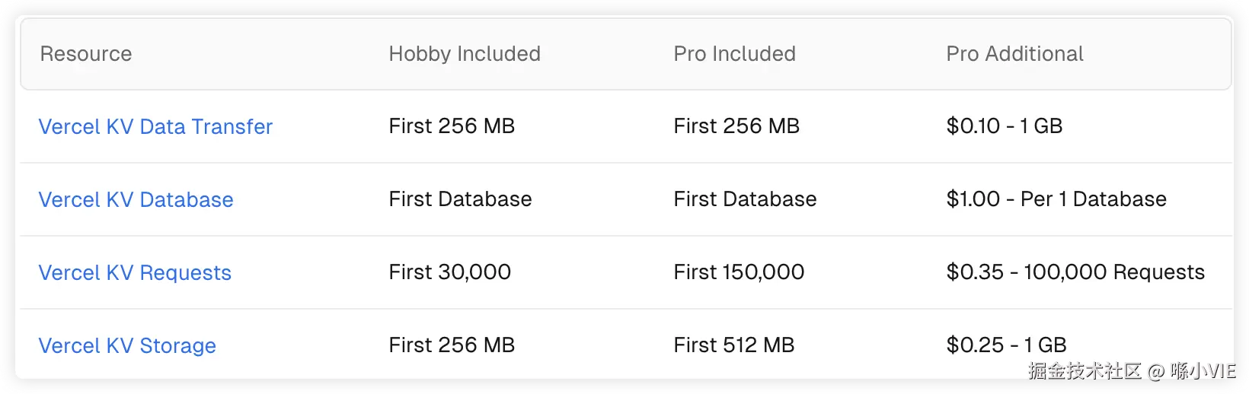Click the Pro Included column header

(x=734, y=54)
